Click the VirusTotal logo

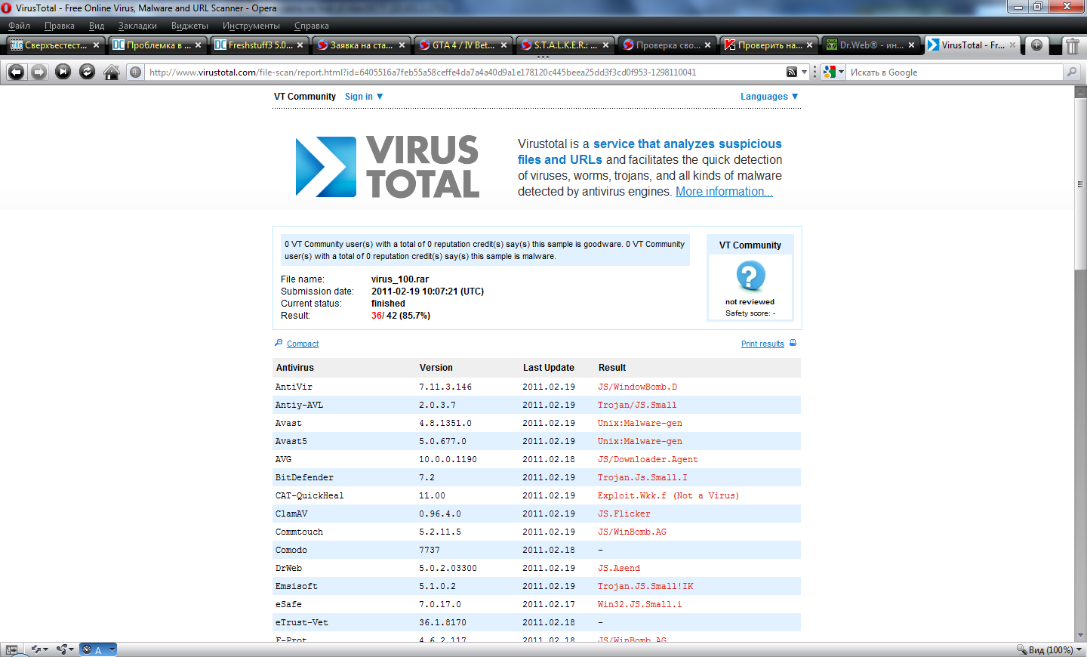[387, 166]
